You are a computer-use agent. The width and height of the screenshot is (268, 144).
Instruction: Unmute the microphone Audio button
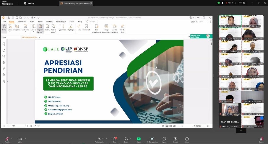click(x=7, y=139)
